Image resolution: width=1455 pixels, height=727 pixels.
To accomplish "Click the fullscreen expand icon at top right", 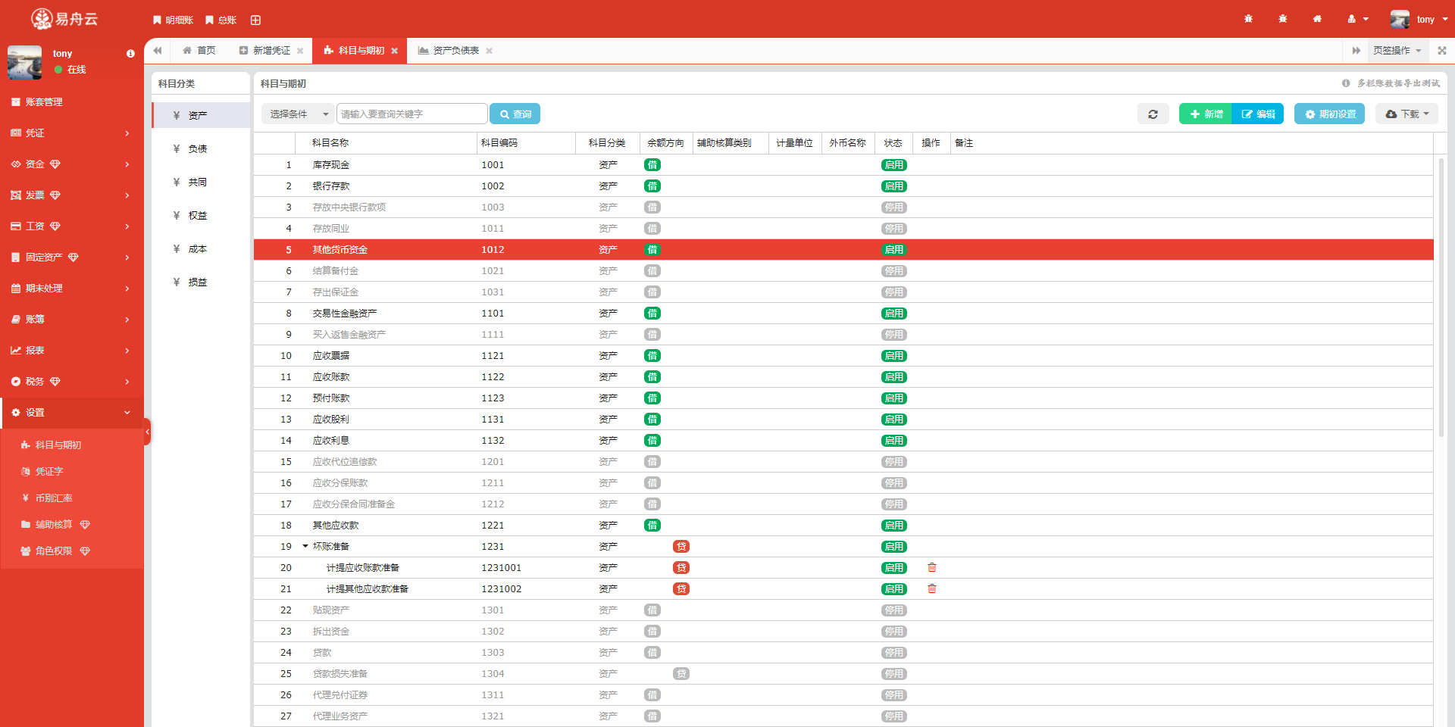I will pyautogui.click(x=1441, y=51).
